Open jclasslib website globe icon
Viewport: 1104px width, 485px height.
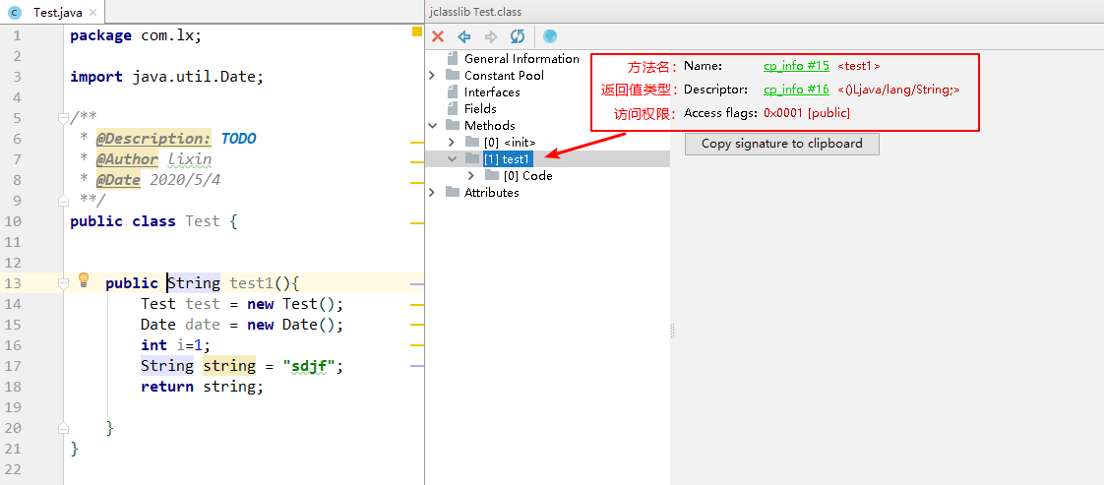(x=550, y=36)
